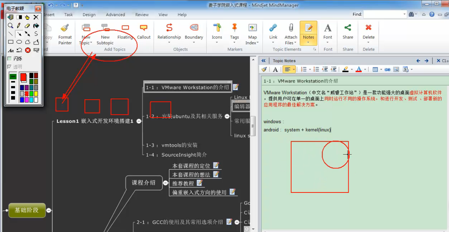Select the pencil tool in drawing palette

pyautogui.click(x=19, y=25)
